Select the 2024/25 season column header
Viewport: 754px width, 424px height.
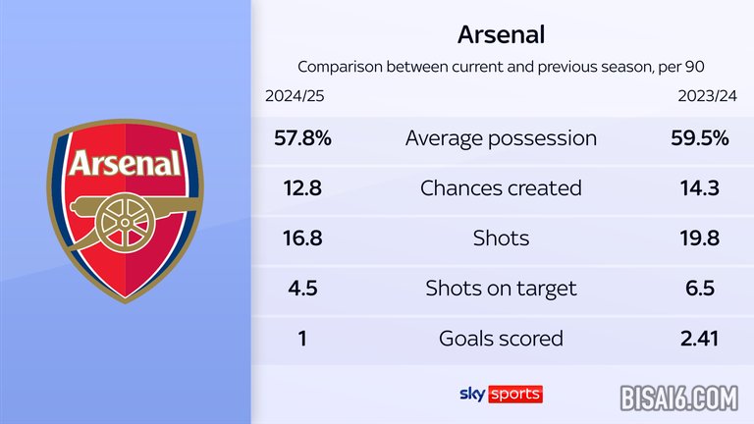(295, 96)
